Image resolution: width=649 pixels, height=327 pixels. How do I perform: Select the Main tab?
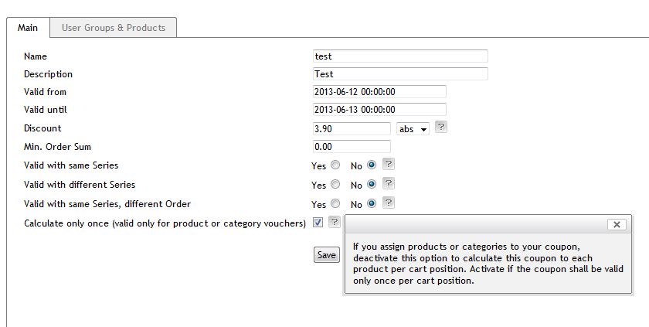pyautogui.click(x=28, y=28)
